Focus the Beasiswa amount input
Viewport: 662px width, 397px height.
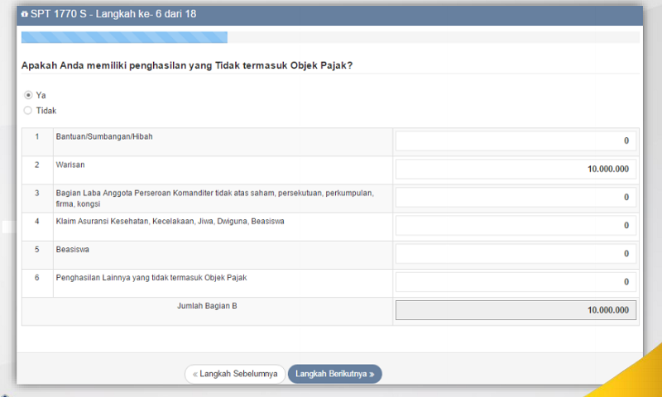coord(516,254)
